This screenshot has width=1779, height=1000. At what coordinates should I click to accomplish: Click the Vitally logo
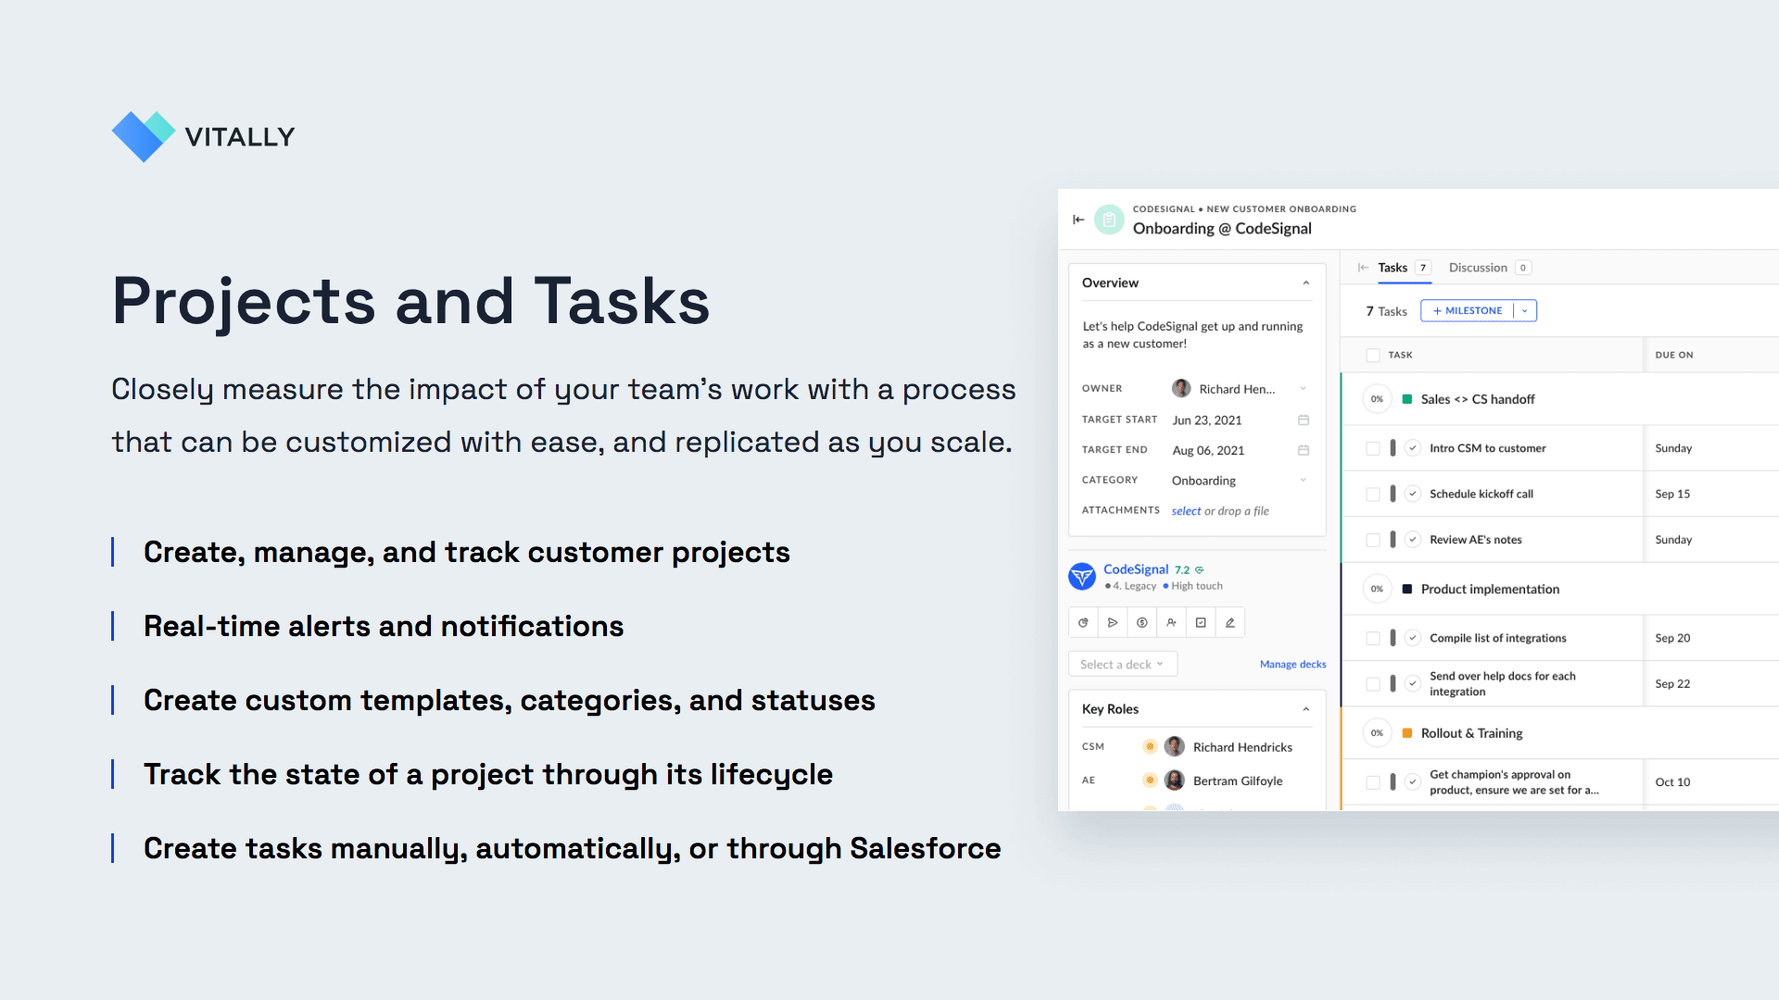[x=204, y=137]
